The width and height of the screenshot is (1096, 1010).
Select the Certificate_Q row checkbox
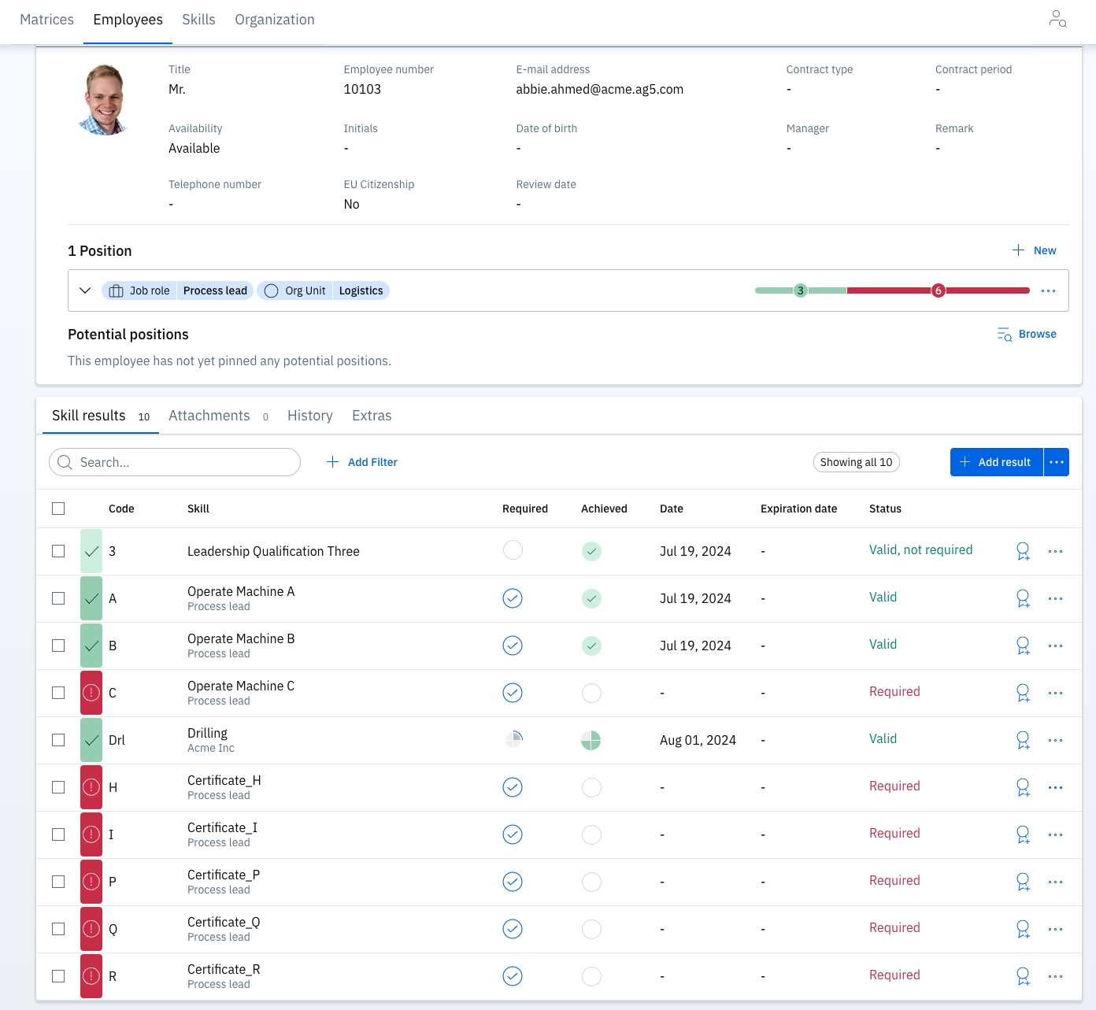[x=58, y=929]
